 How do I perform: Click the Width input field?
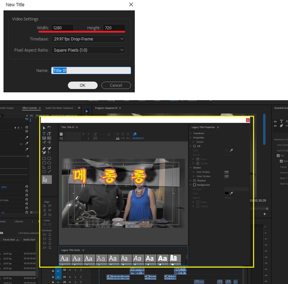coord(62,28)
